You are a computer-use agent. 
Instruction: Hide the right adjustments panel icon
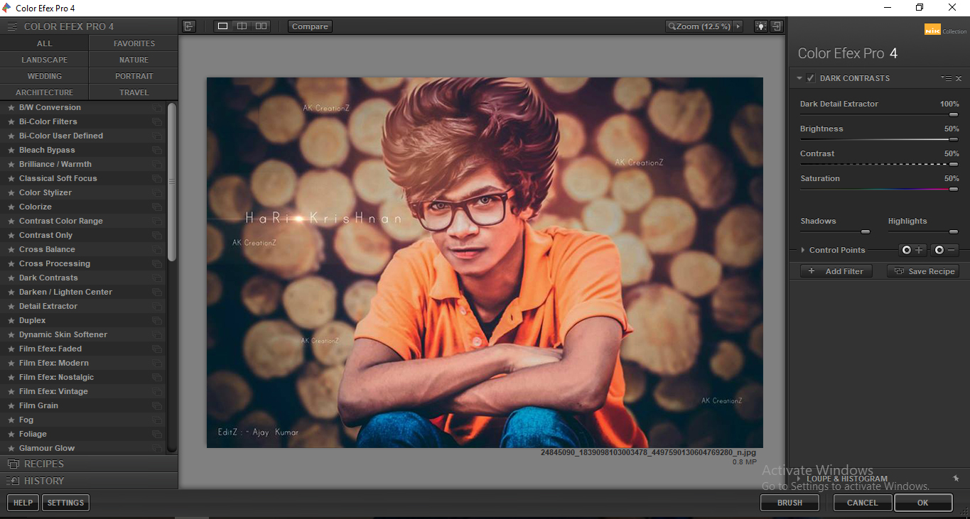click(x=777, y=26)
